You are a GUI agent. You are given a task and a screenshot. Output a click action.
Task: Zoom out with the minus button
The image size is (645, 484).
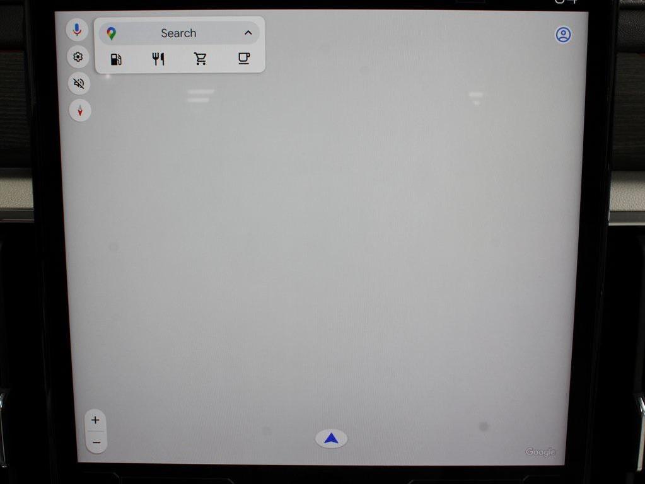point(96,442)
